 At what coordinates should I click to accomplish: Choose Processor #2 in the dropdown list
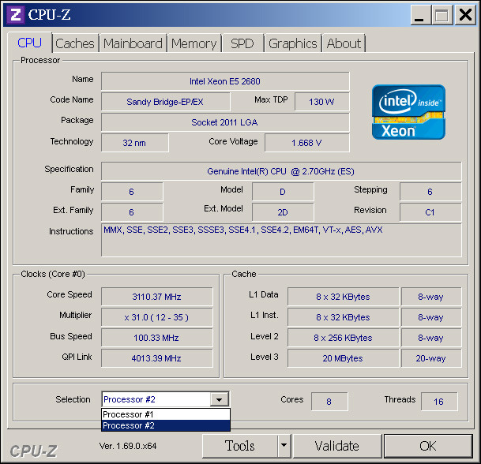[x=166, y=425]
